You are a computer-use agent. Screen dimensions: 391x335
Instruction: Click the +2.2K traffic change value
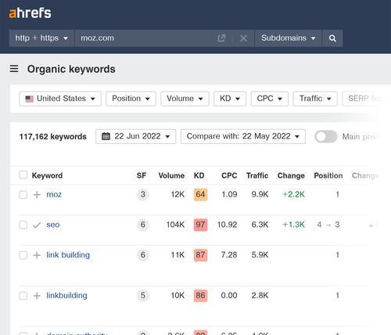coord(293,194)
